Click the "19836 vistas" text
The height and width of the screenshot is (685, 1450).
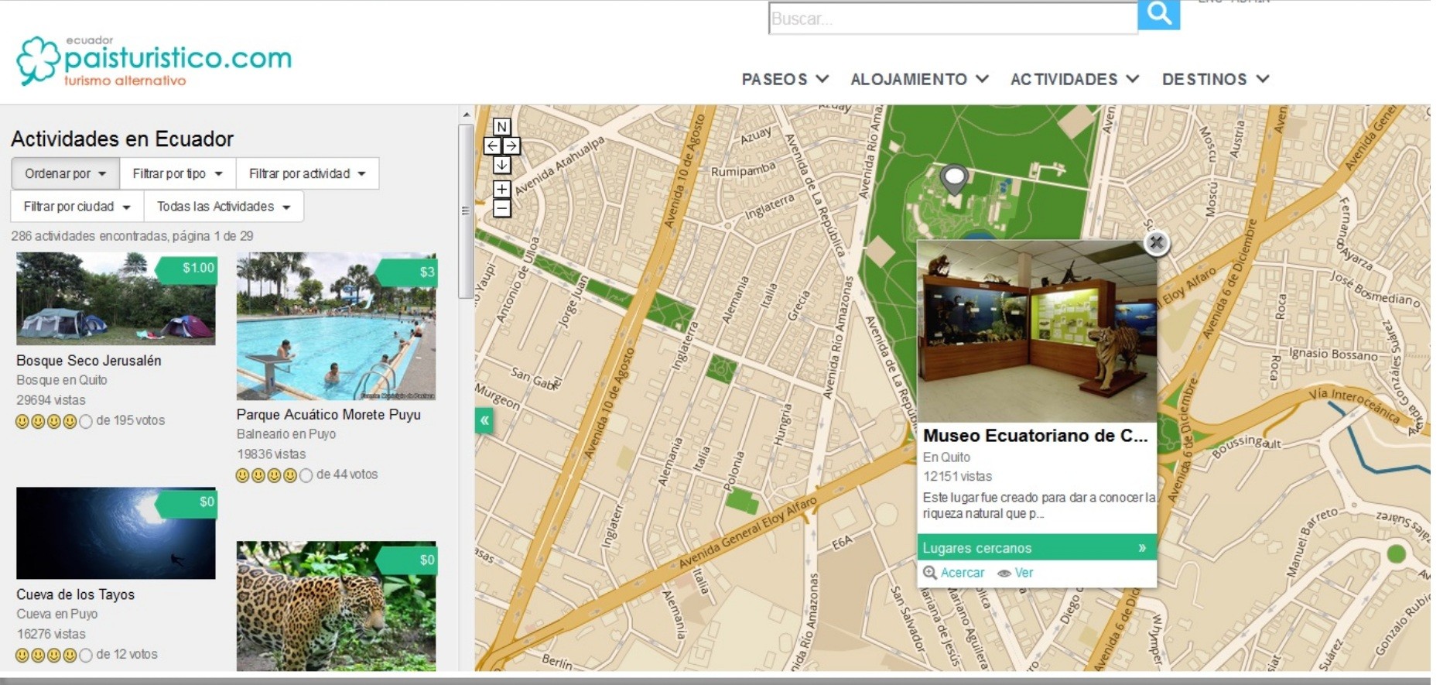272,454
